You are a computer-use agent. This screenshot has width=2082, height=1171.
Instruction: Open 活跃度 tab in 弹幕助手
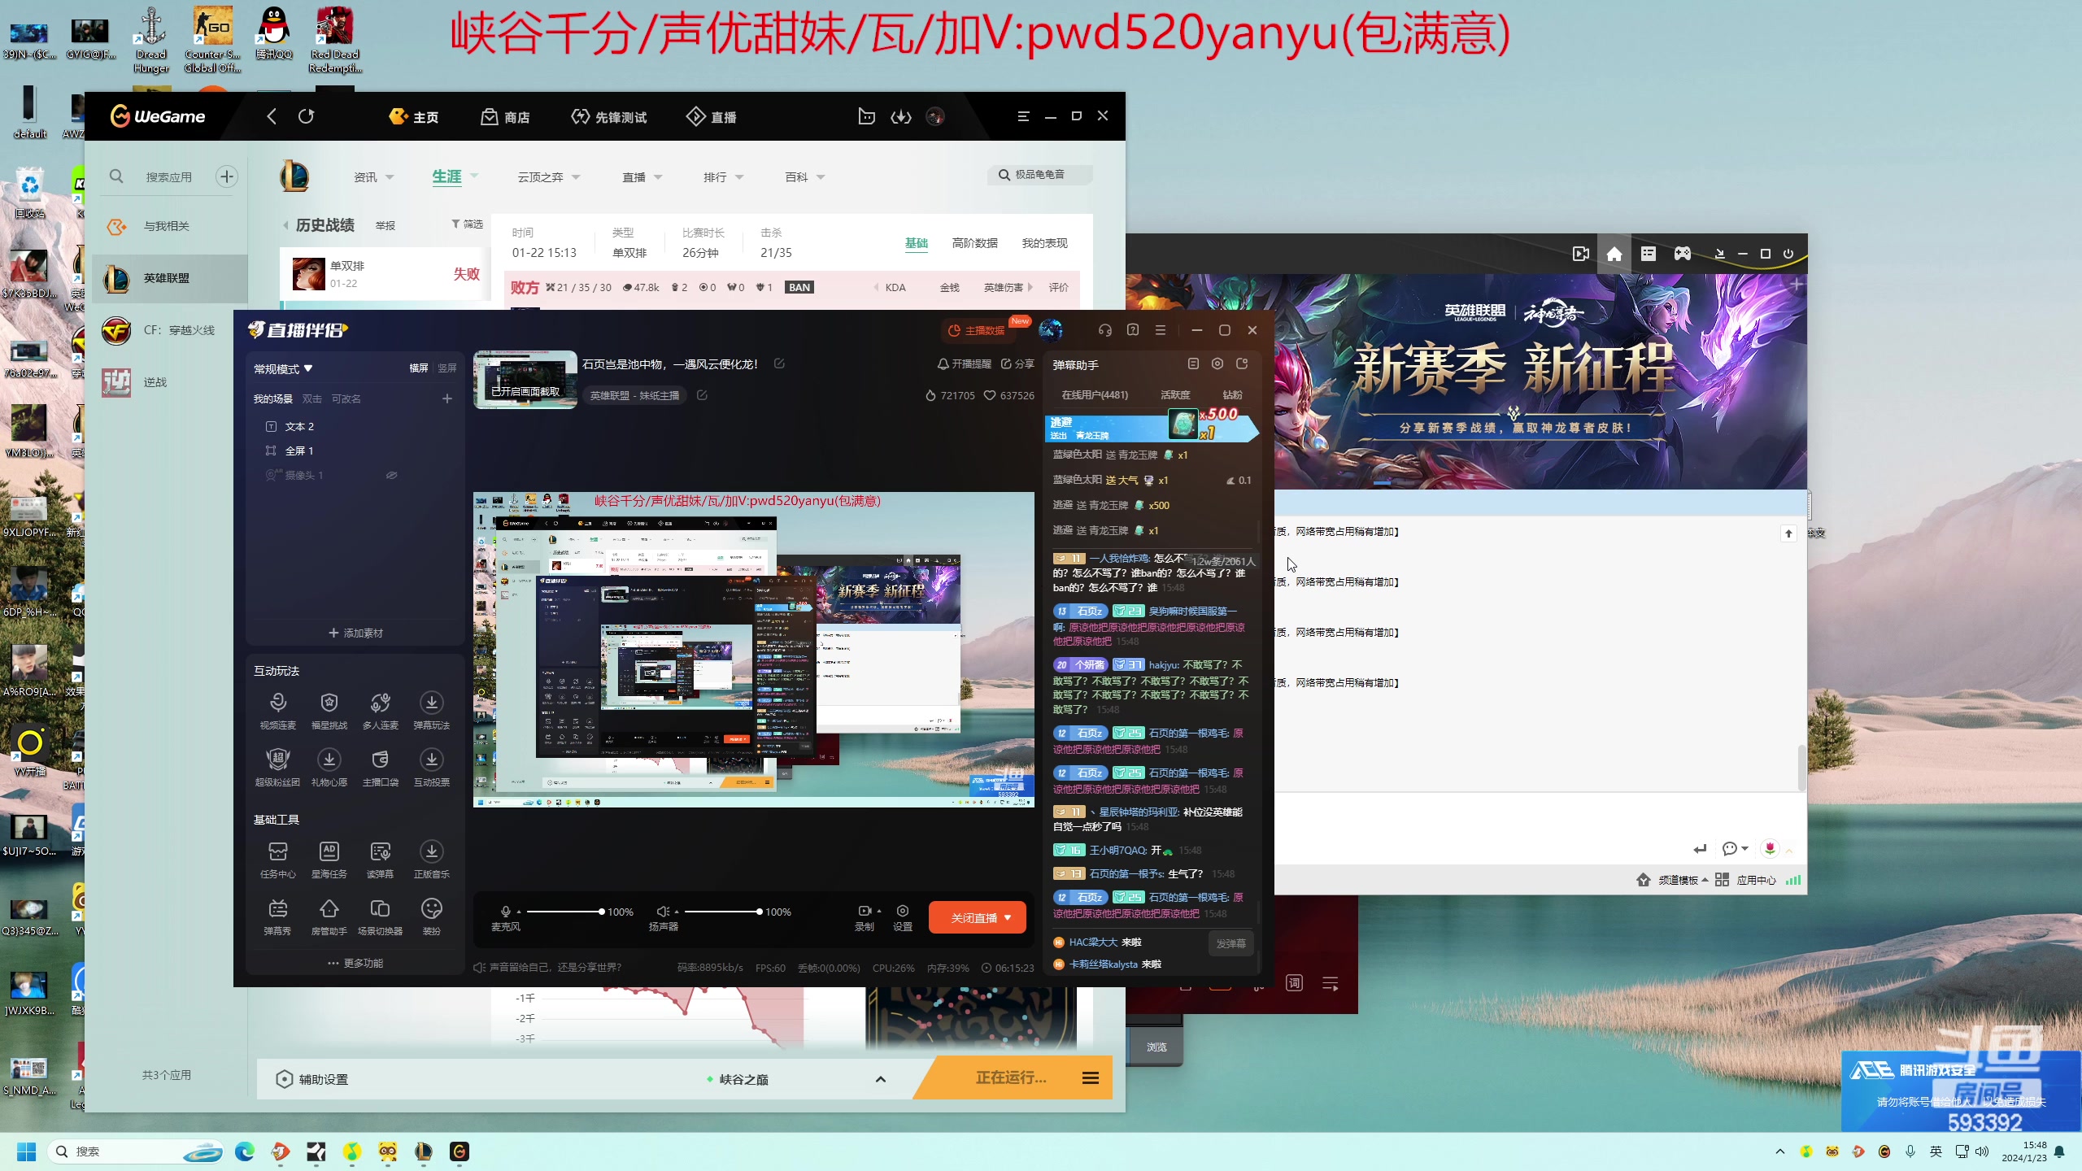point(1175,394)
